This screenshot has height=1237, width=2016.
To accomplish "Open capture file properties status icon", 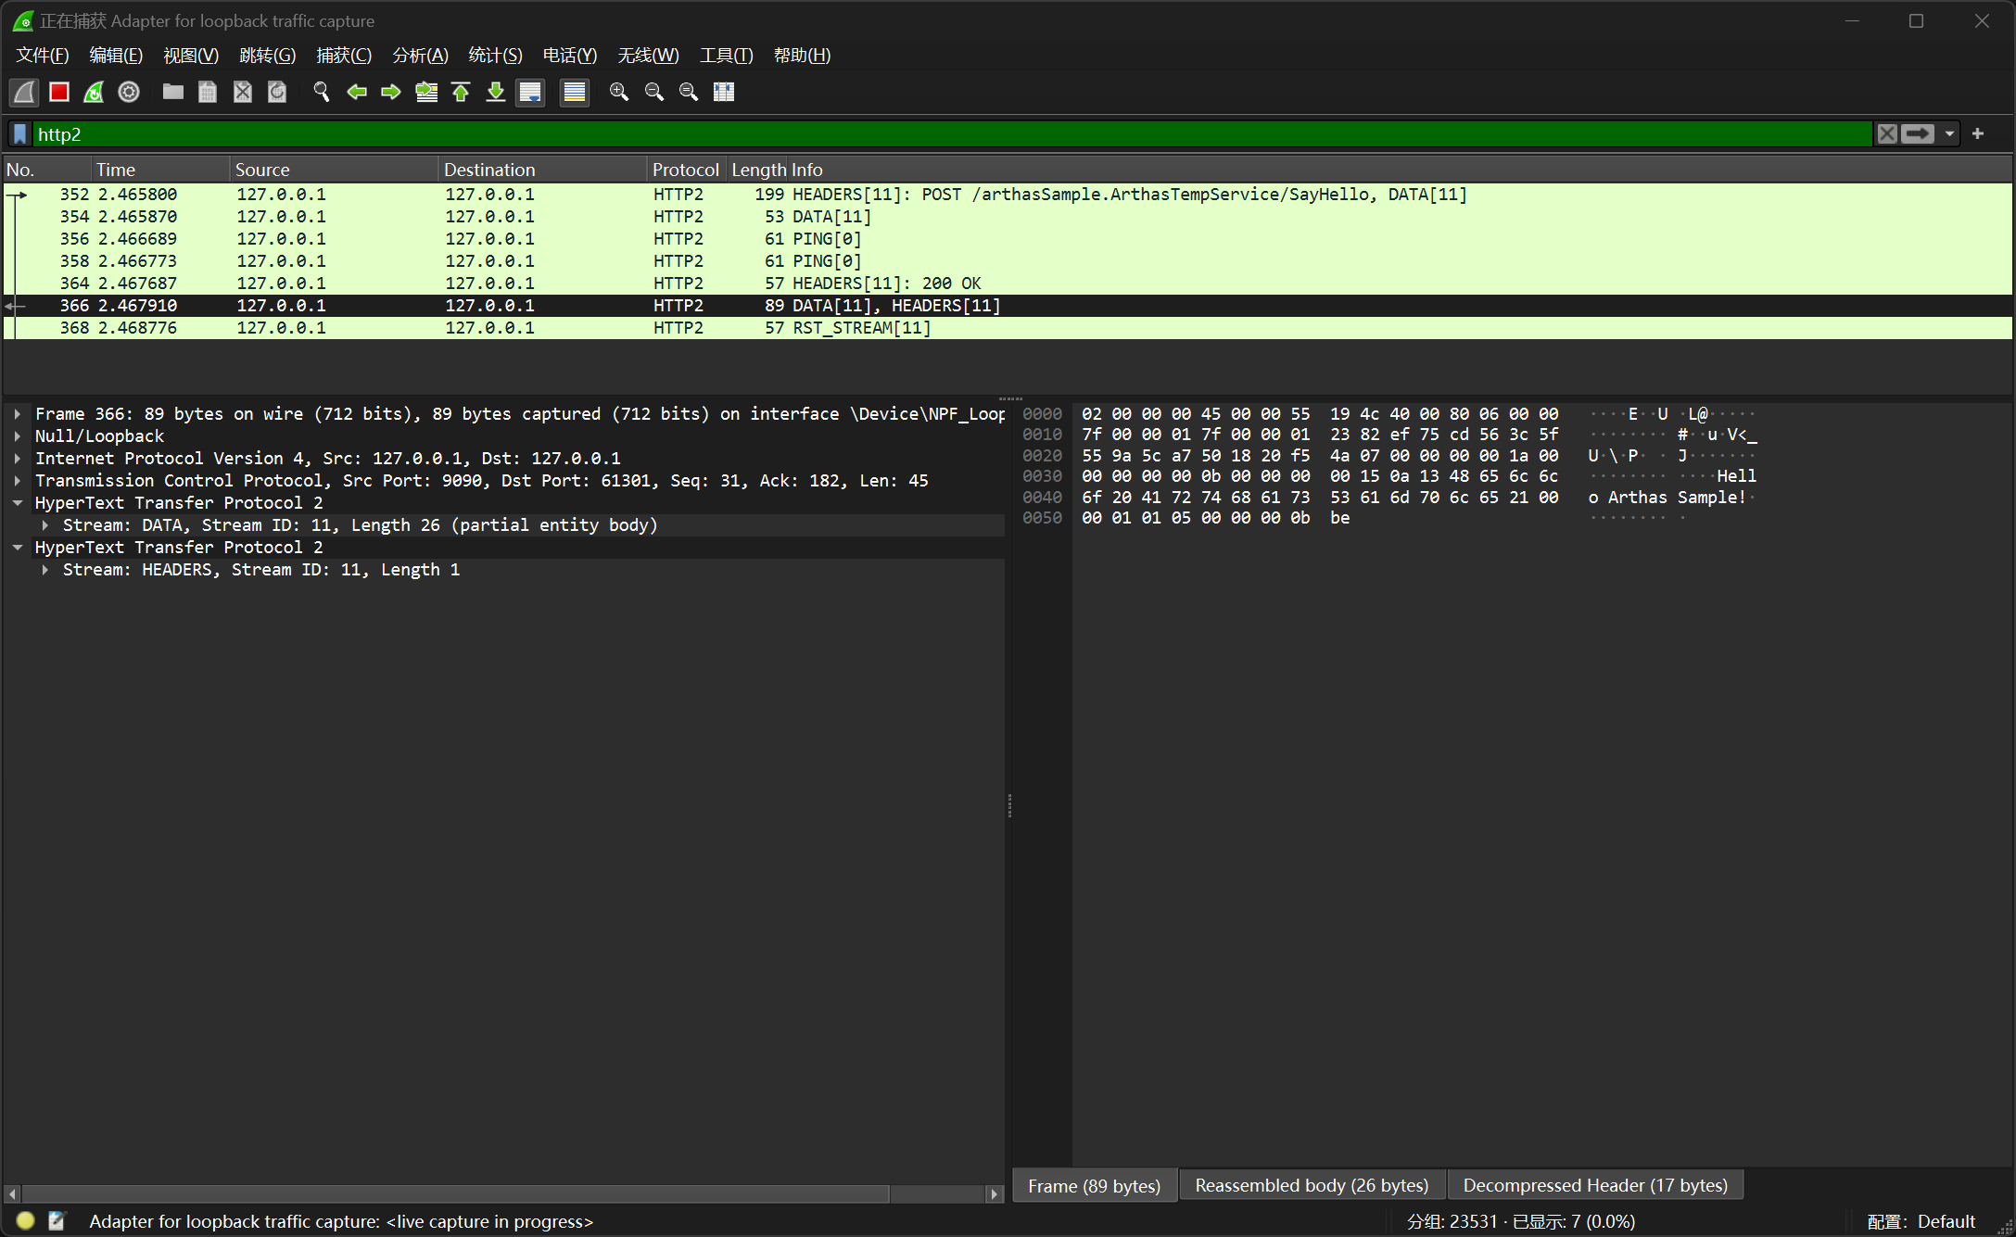I will point(57,1221).
